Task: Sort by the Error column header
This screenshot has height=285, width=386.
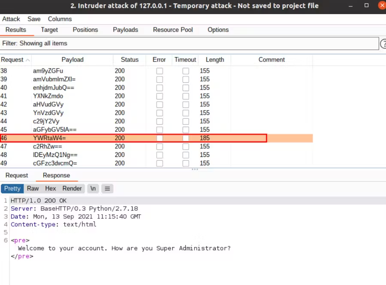Action: click(x=159, y=60)
